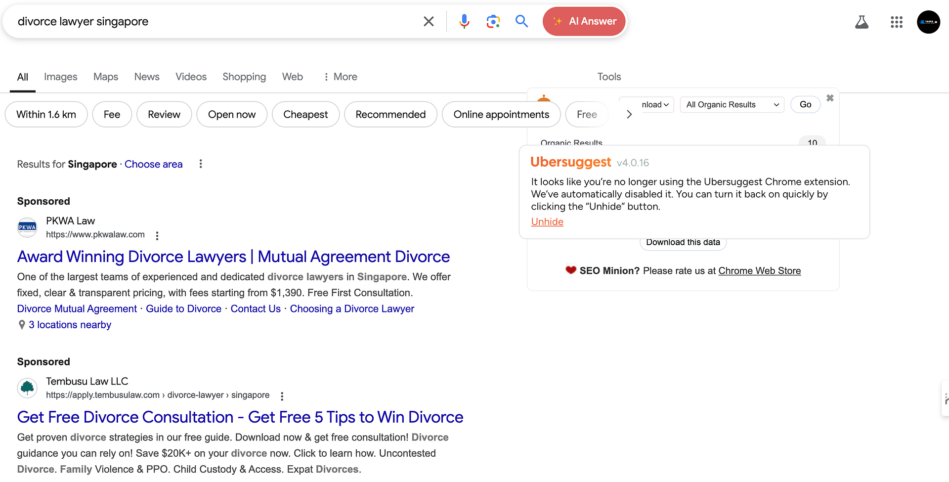
Task: Click the magnifying glass search icon
Action: coord(521,21)
